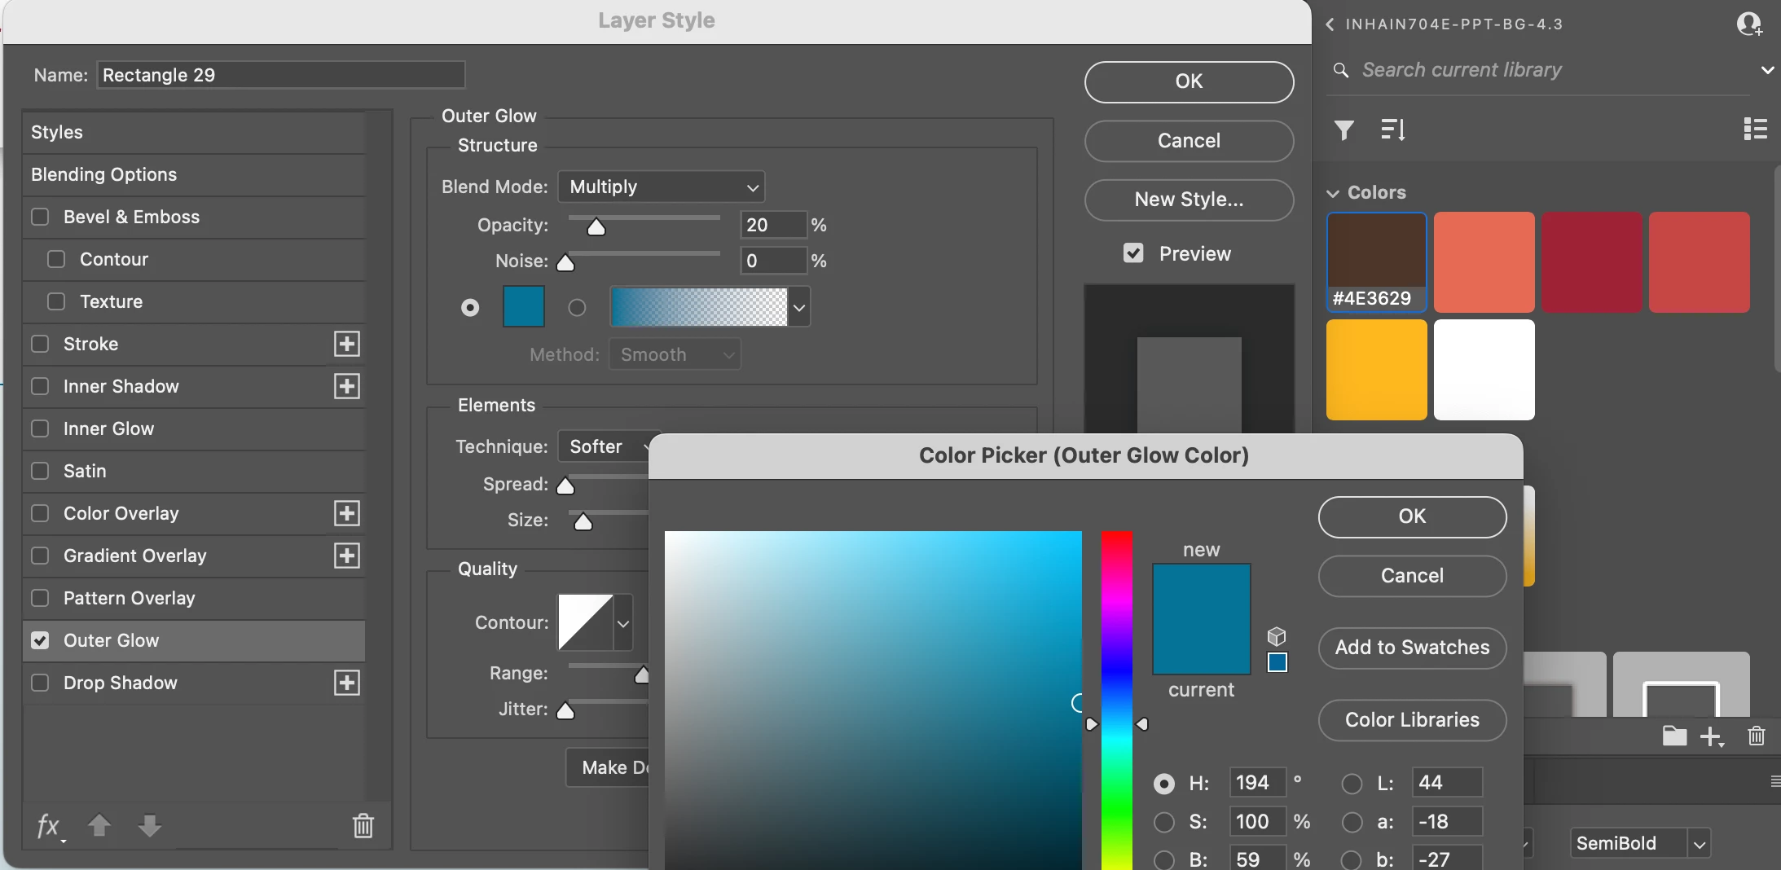Create new library group folder icon
This screenshot has height=870, width=1781.
point(1674,736)
